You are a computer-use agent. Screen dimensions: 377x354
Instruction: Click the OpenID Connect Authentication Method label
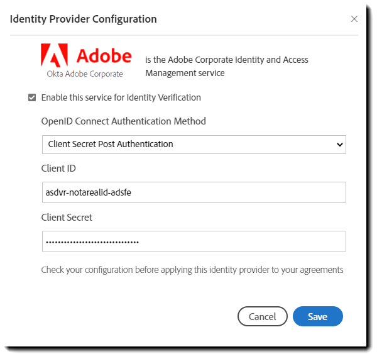tap(123, 121)
